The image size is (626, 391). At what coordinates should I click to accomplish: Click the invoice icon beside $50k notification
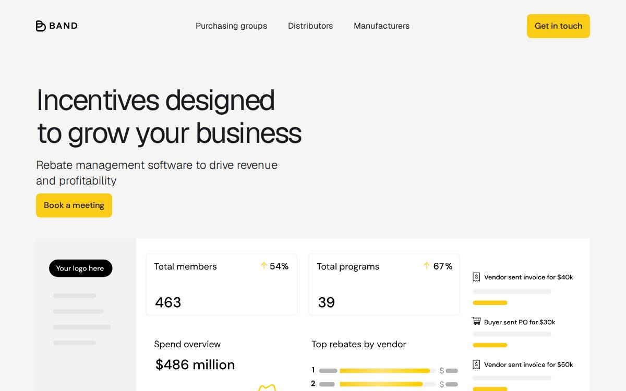(476, 364)
